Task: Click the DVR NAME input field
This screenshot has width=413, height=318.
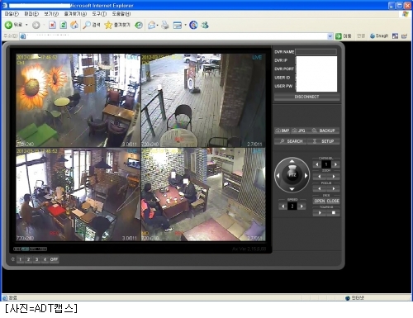Action: click(x=316, y=52)
